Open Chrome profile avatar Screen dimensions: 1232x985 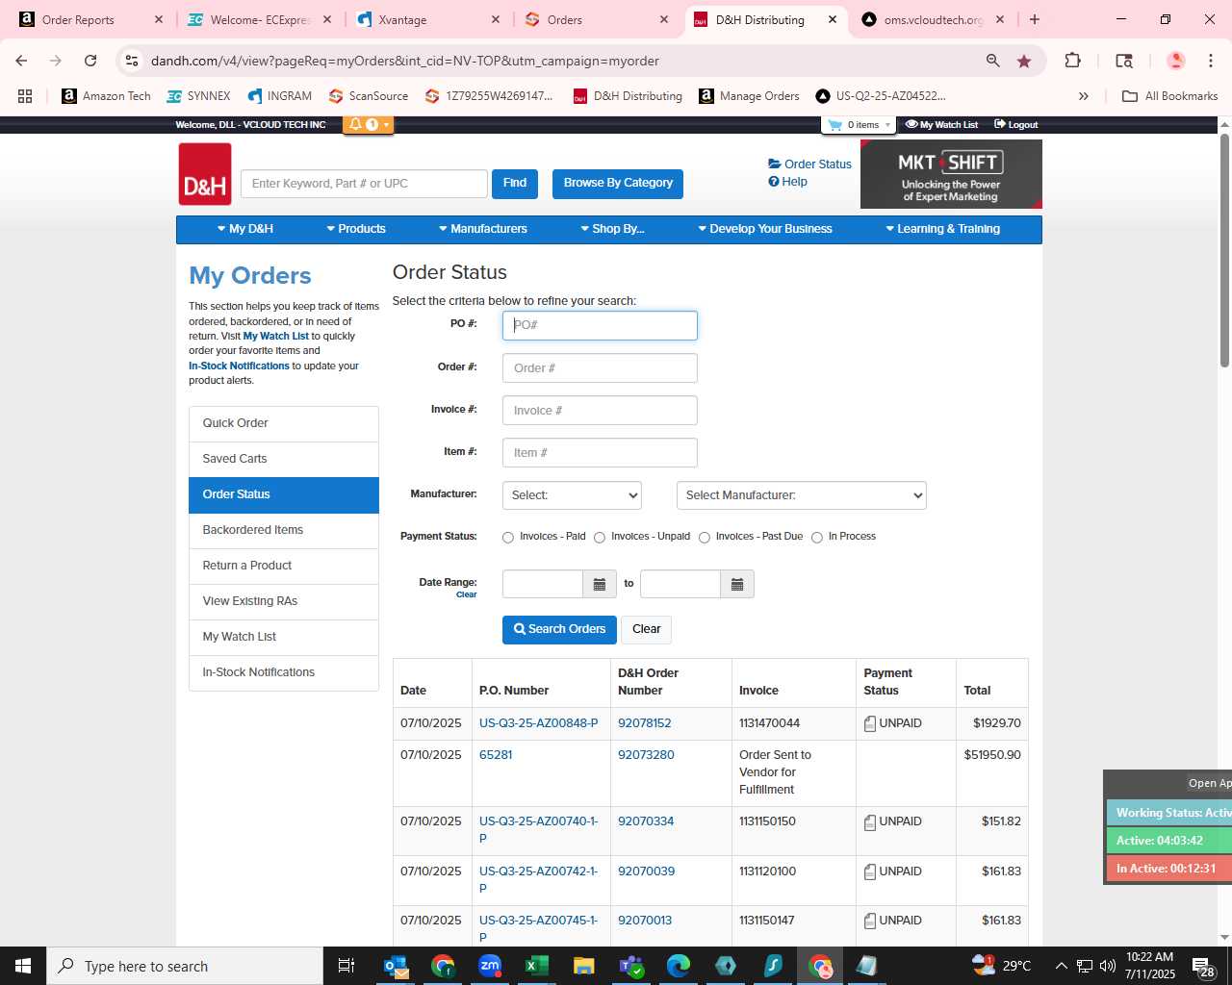(x=1175, y=61)
